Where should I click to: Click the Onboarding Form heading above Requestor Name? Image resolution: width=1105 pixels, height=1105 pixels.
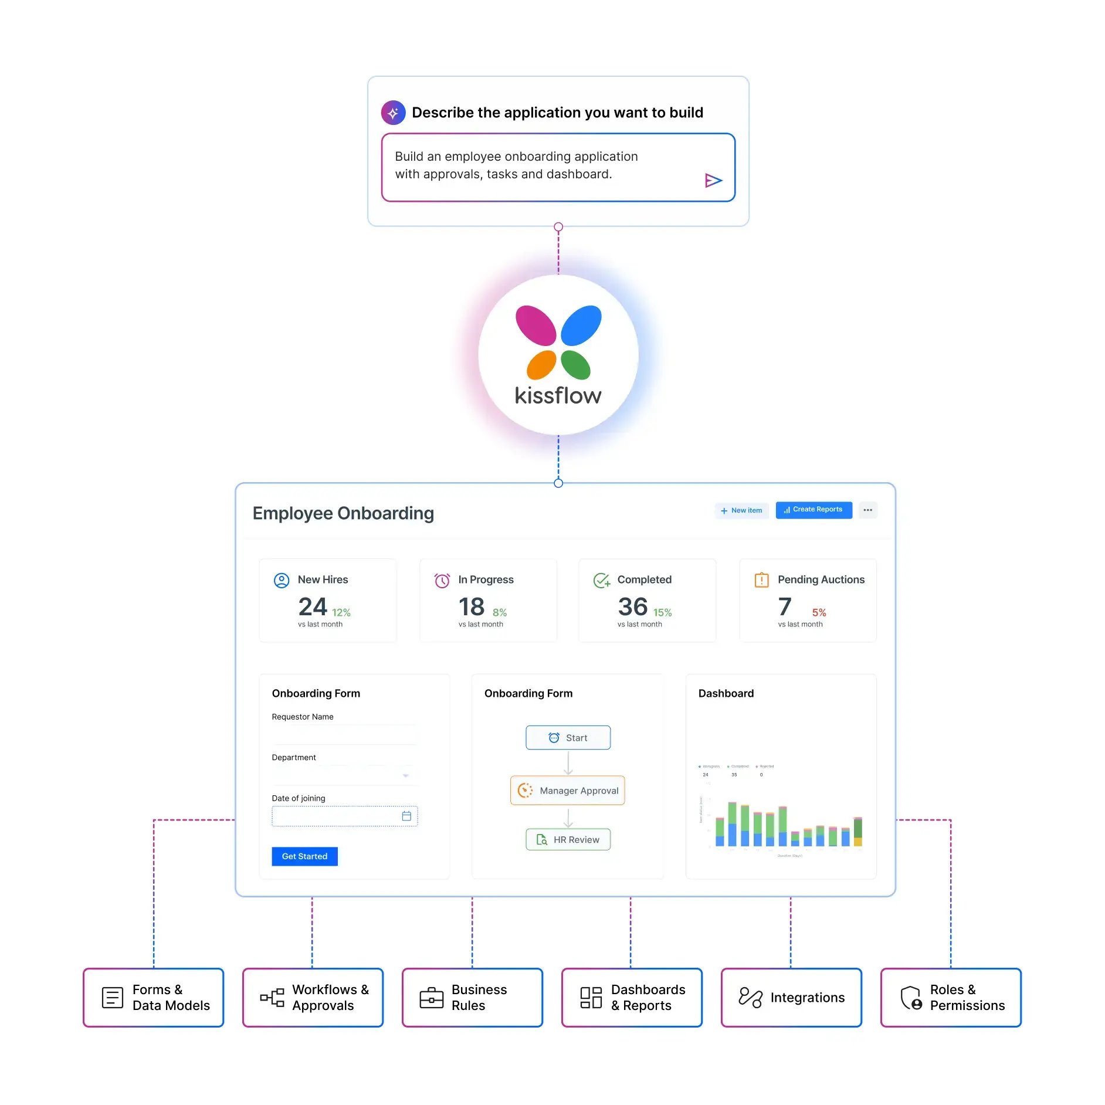coord(316,693)
